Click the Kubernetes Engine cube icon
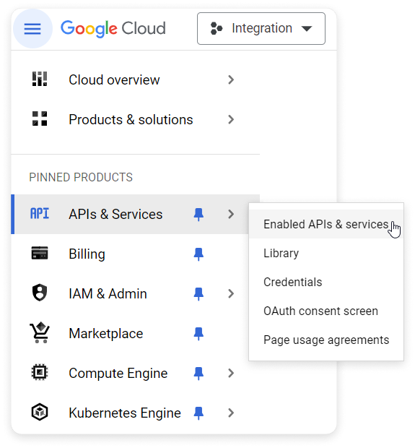The image size is (415, 448). click(40, 412)
